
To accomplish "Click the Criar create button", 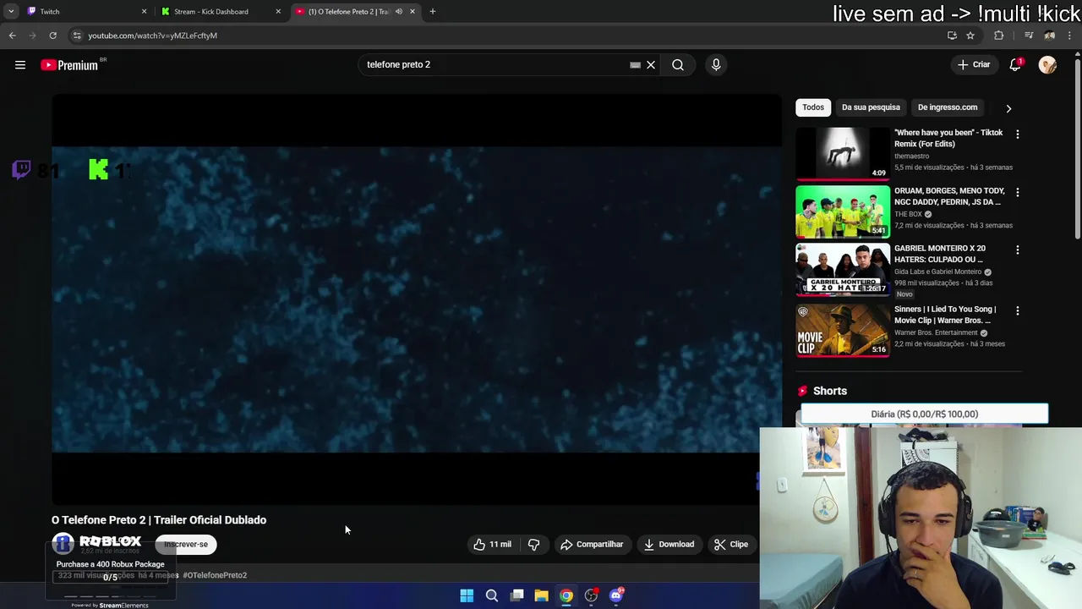I will coord(974,64).
